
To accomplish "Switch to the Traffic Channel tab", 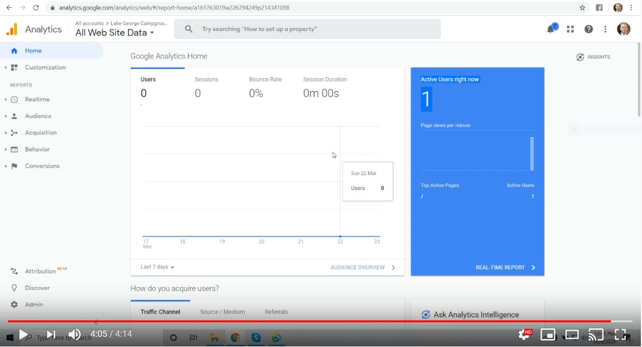I will (x=160, y=312).
